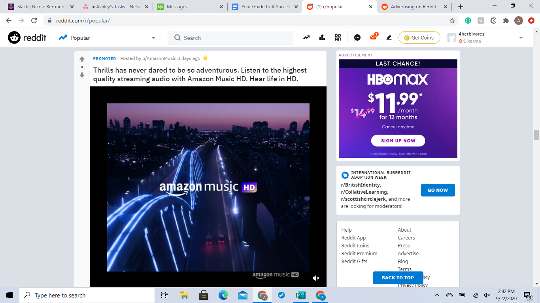The height and width of the screenshot is (303, 540).
Task: Unmute the Amazon Music video ad
Action: [316, 278]
